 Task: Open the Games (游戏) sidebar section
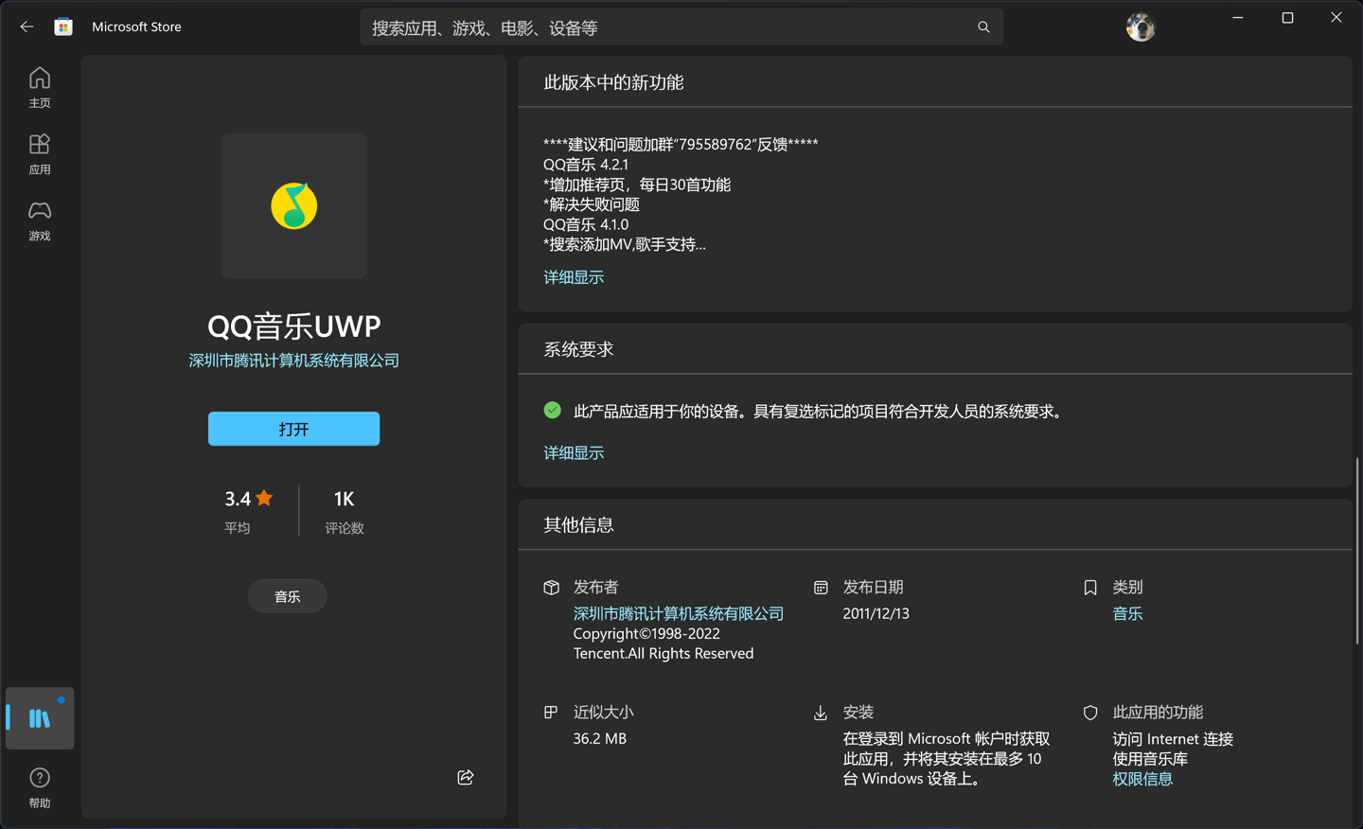(x=40, y=220)
